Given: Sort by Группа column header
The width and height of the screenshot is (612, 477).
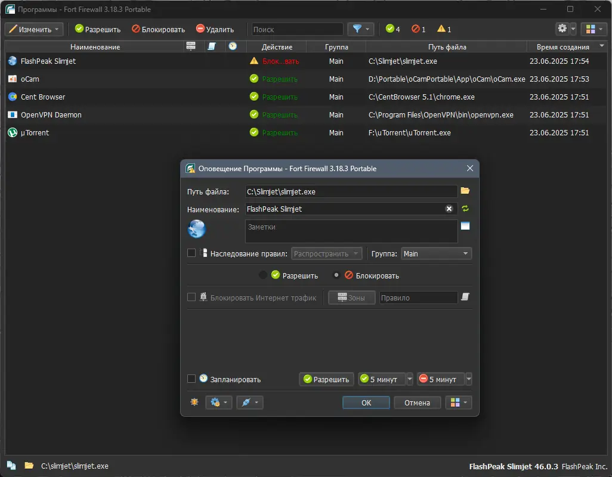Looking at the screenshot, I should pyautogui.click(x=336, y=47).
